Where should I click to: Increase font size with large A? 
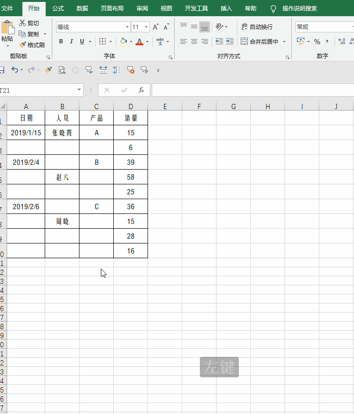coord(156,27)
